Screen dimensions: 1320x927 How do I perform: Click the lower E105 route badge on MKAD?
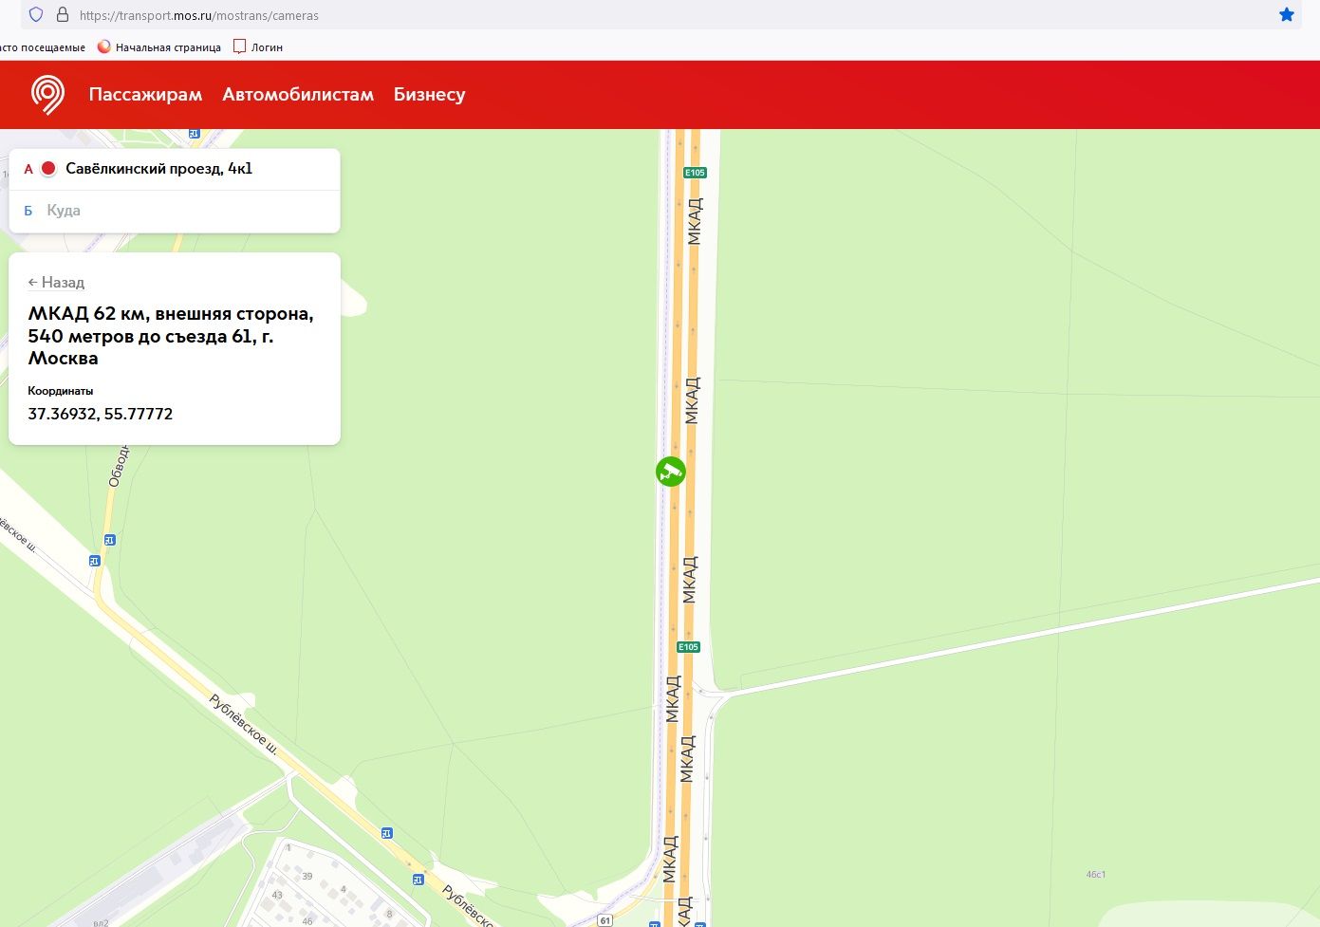(688, 647)
